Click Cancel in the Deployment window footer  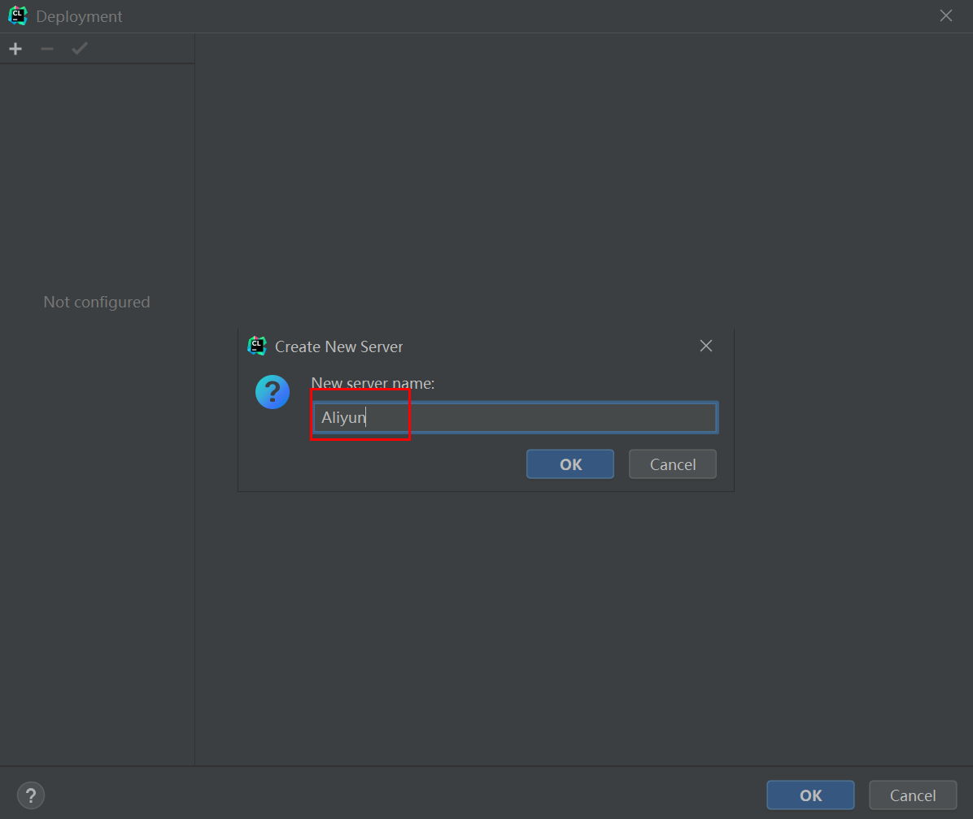tap(913, 795)
